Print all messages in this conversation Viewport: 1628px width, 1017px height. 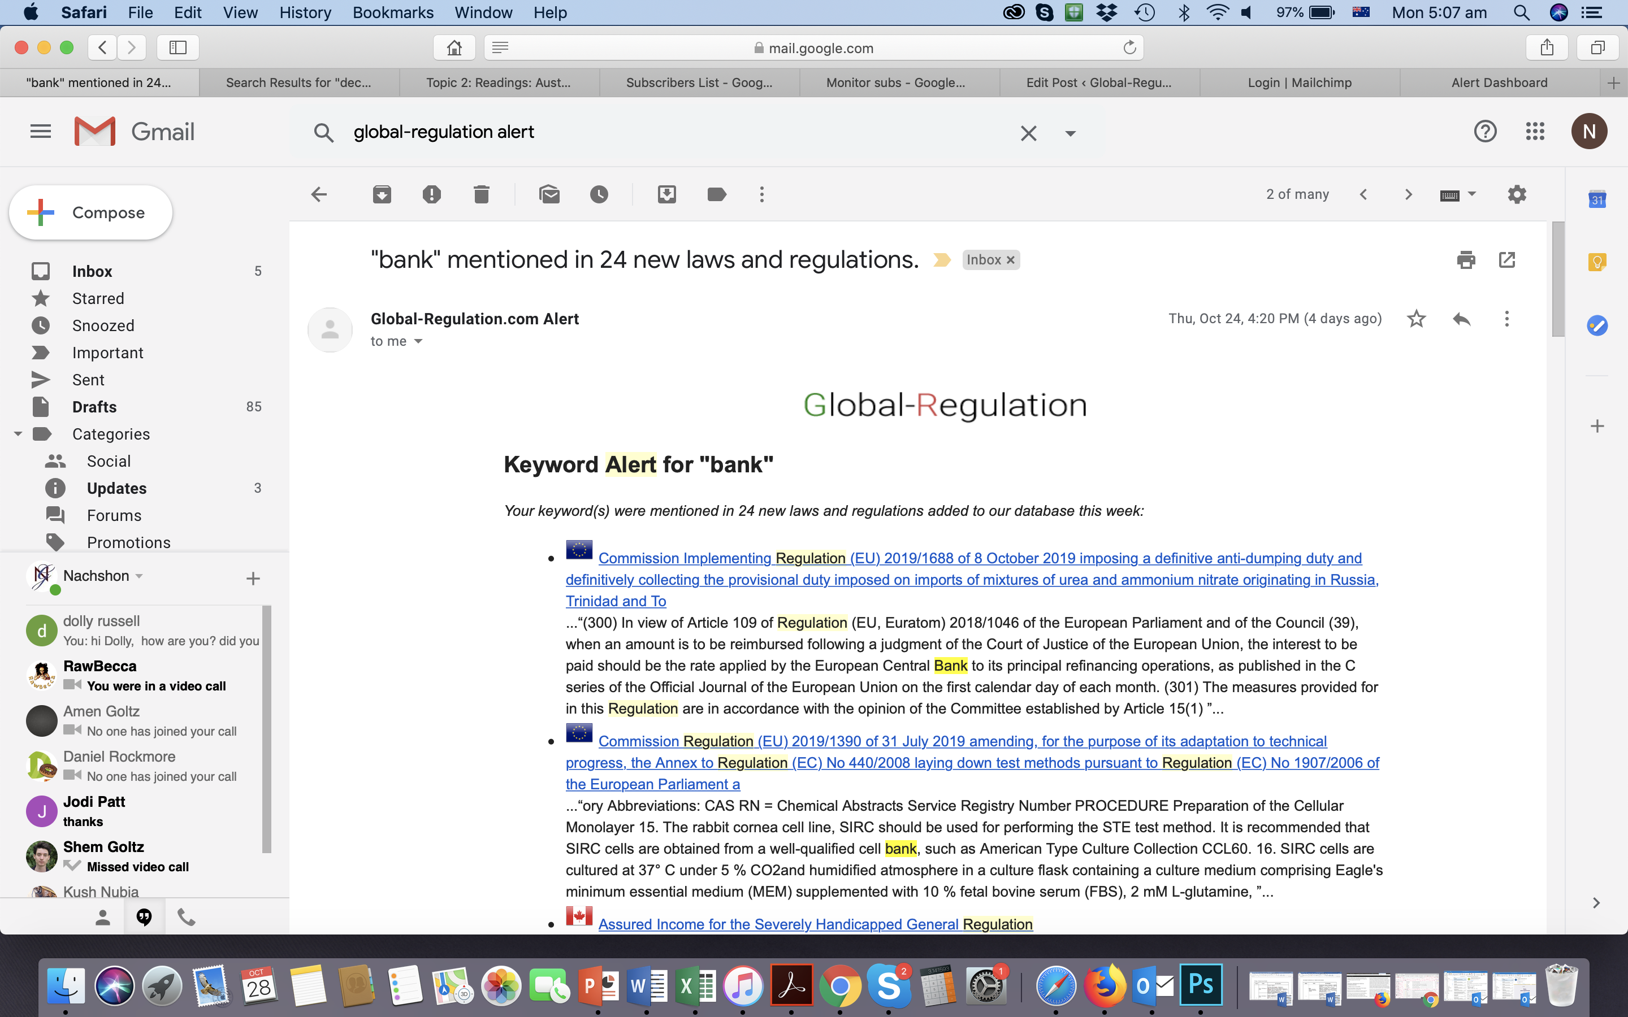click(x=1466, y=260)
